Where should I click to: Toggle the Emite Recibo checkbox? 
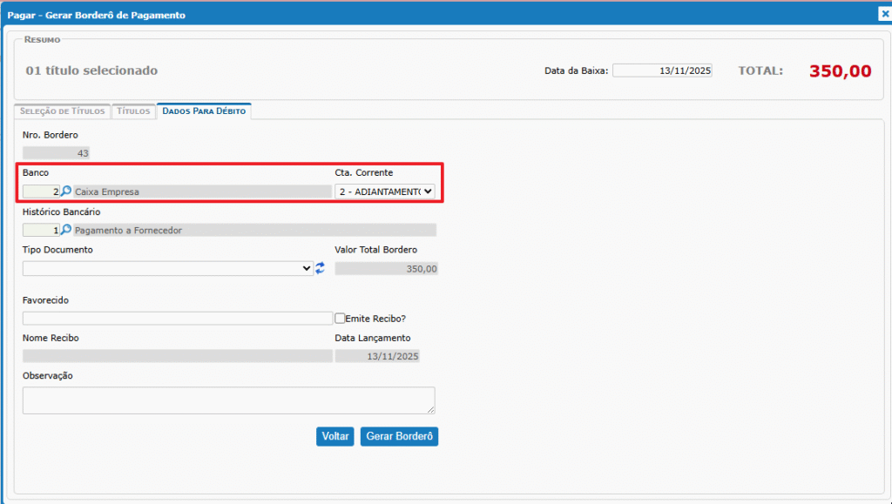(341, 319)
